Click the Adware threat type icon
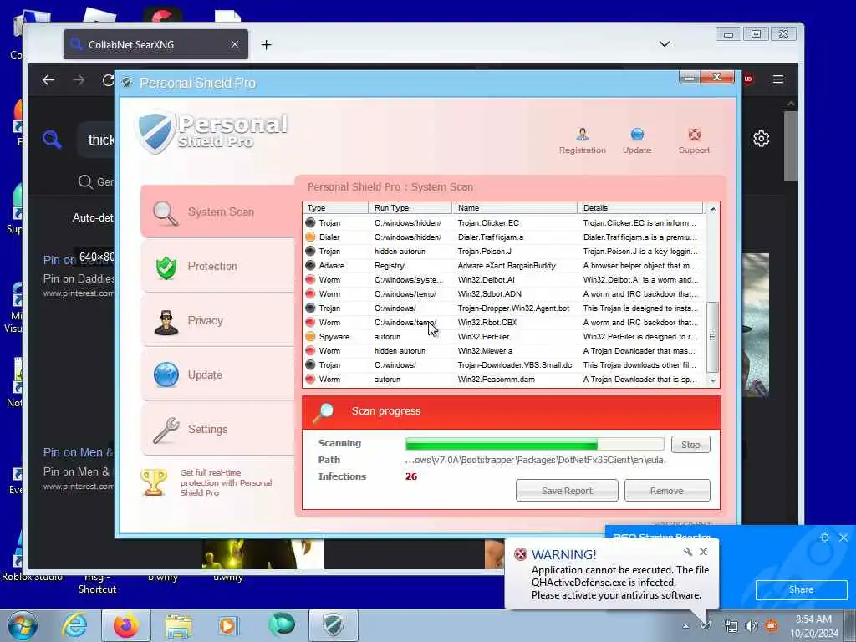856x642 pixels. click(x=310, y=265)
